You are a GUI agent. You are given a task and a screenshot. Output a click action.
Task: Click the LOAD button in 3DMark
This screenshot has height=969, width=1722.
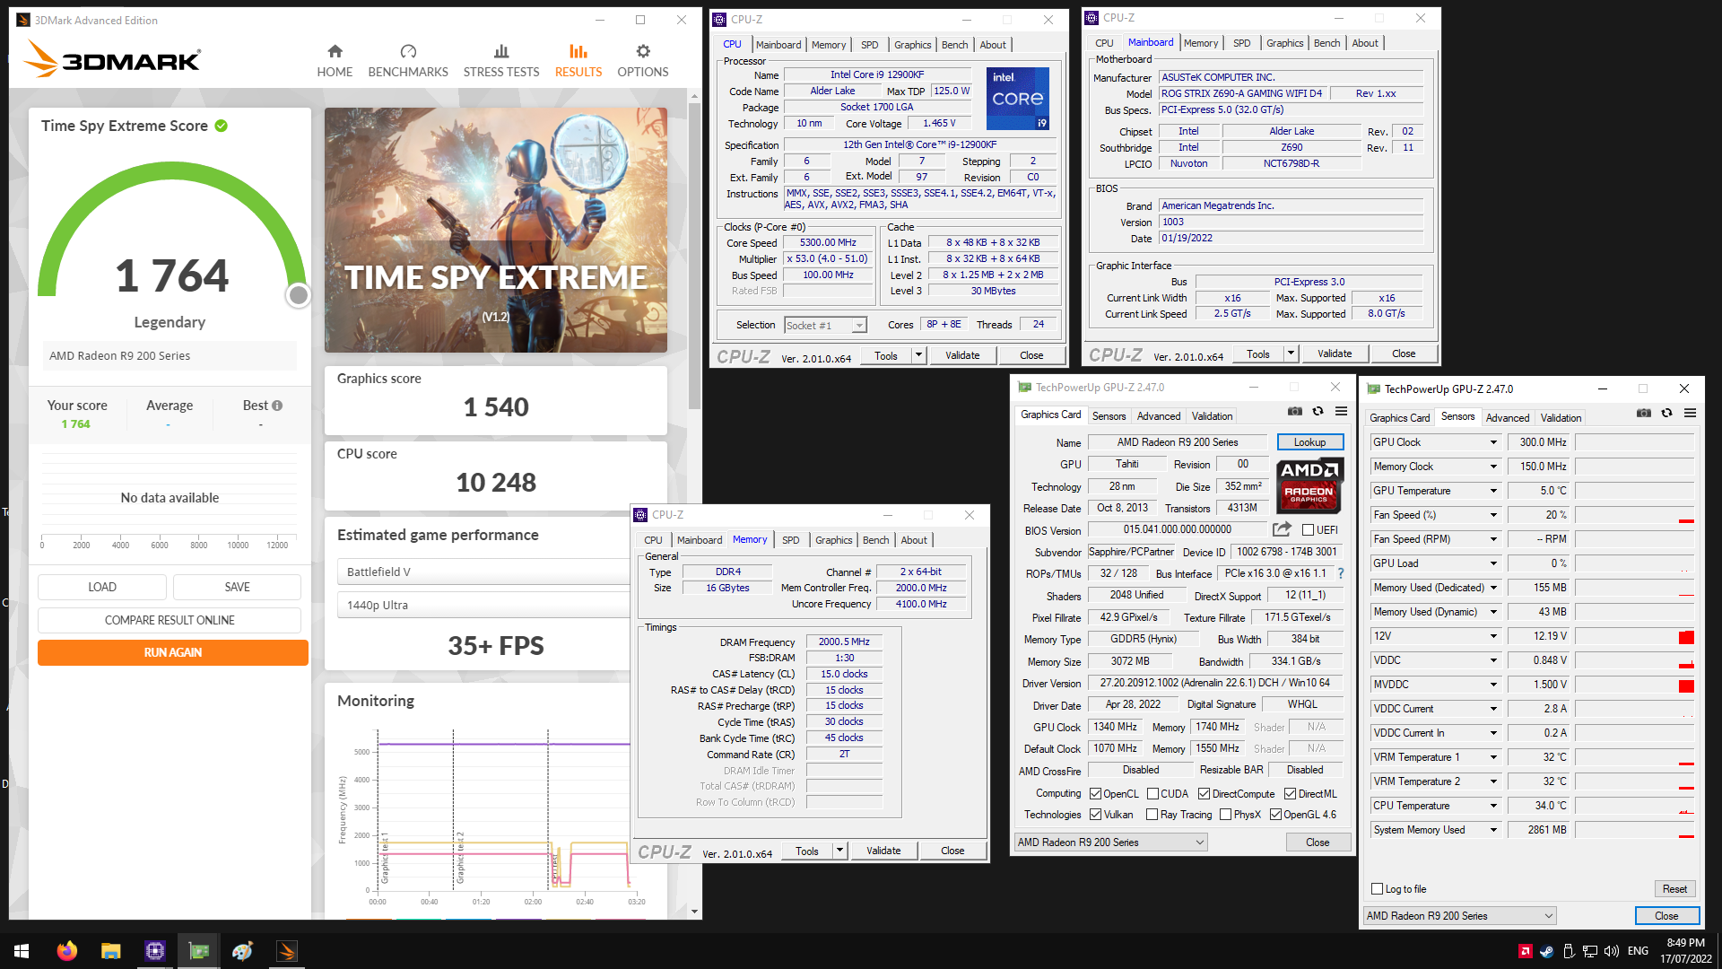tap(102, 587)
